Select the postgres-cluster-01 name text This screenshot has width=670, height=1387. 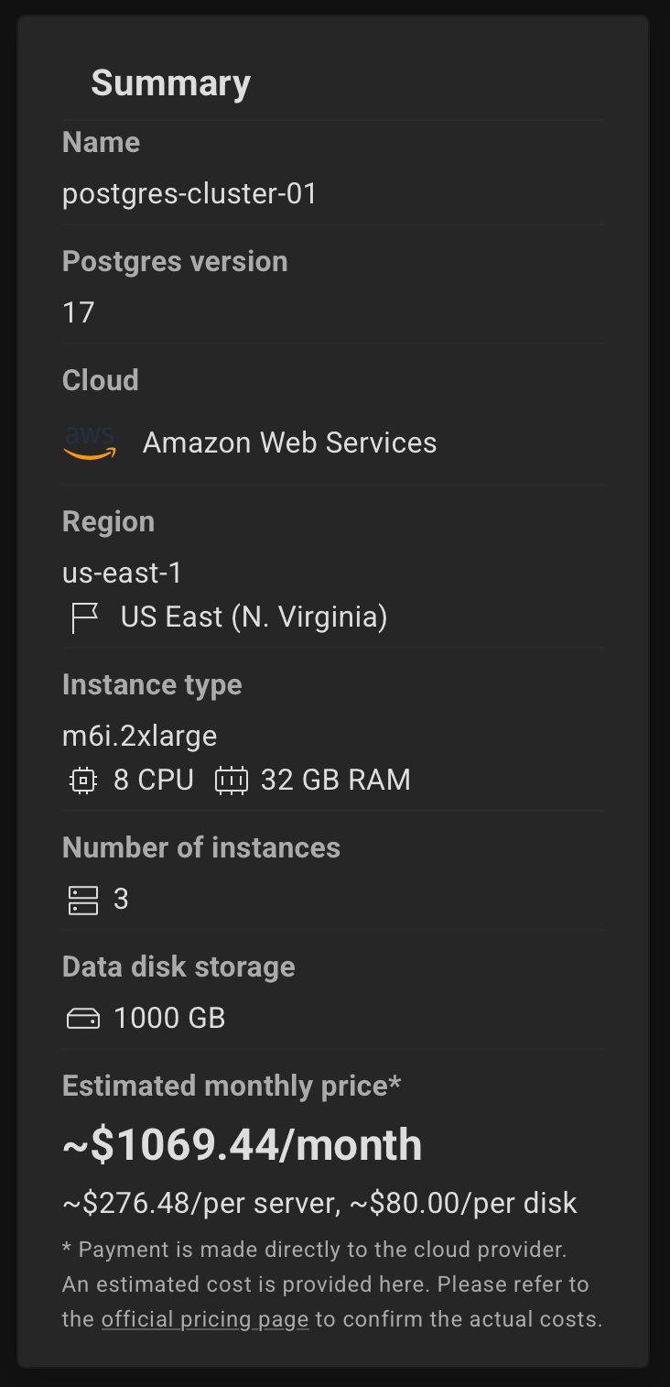pyautogui.click(x=189, y=194)
